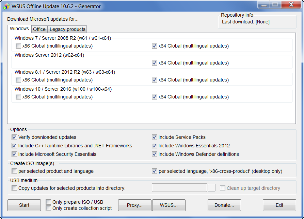Toggle Include Service Packs checkbox
304x219 pixels.
click(155, 137)
